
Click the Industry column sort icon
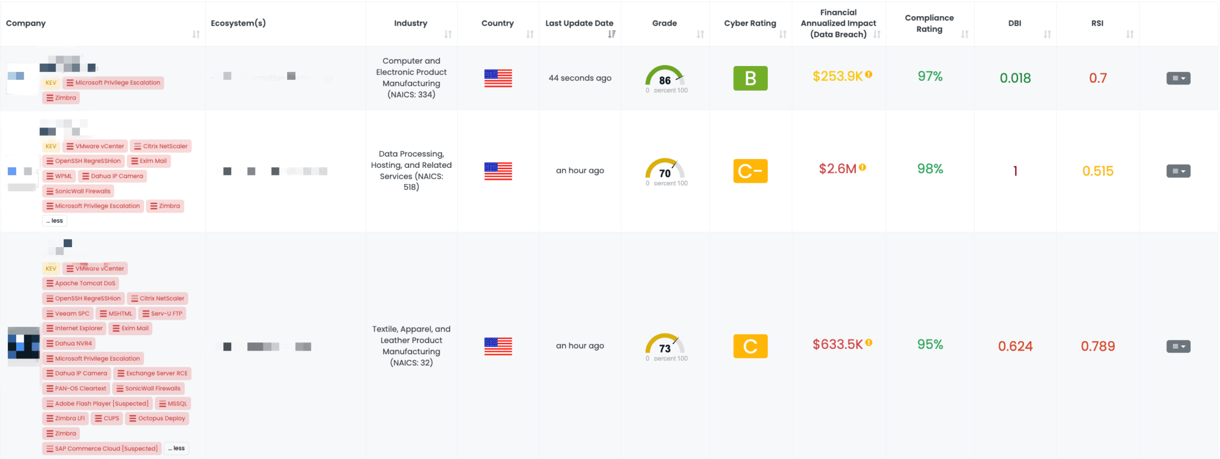(x=448, y=35)
